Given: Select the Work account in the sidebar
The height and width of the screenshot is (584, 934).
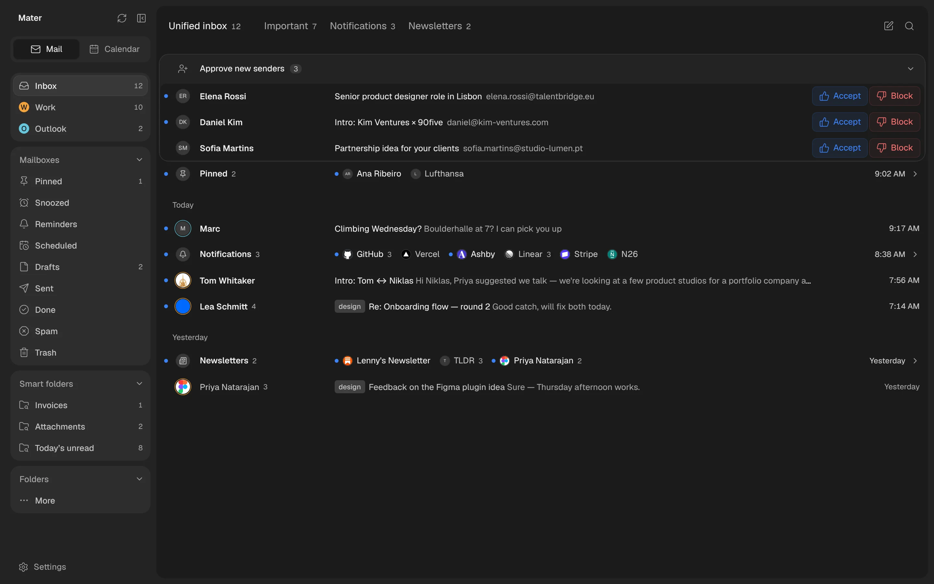Looking at the screenshot, I should [80, 107].
